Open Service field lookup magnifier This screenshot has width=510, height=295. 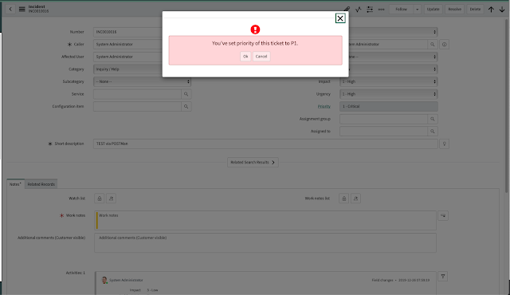186,94
